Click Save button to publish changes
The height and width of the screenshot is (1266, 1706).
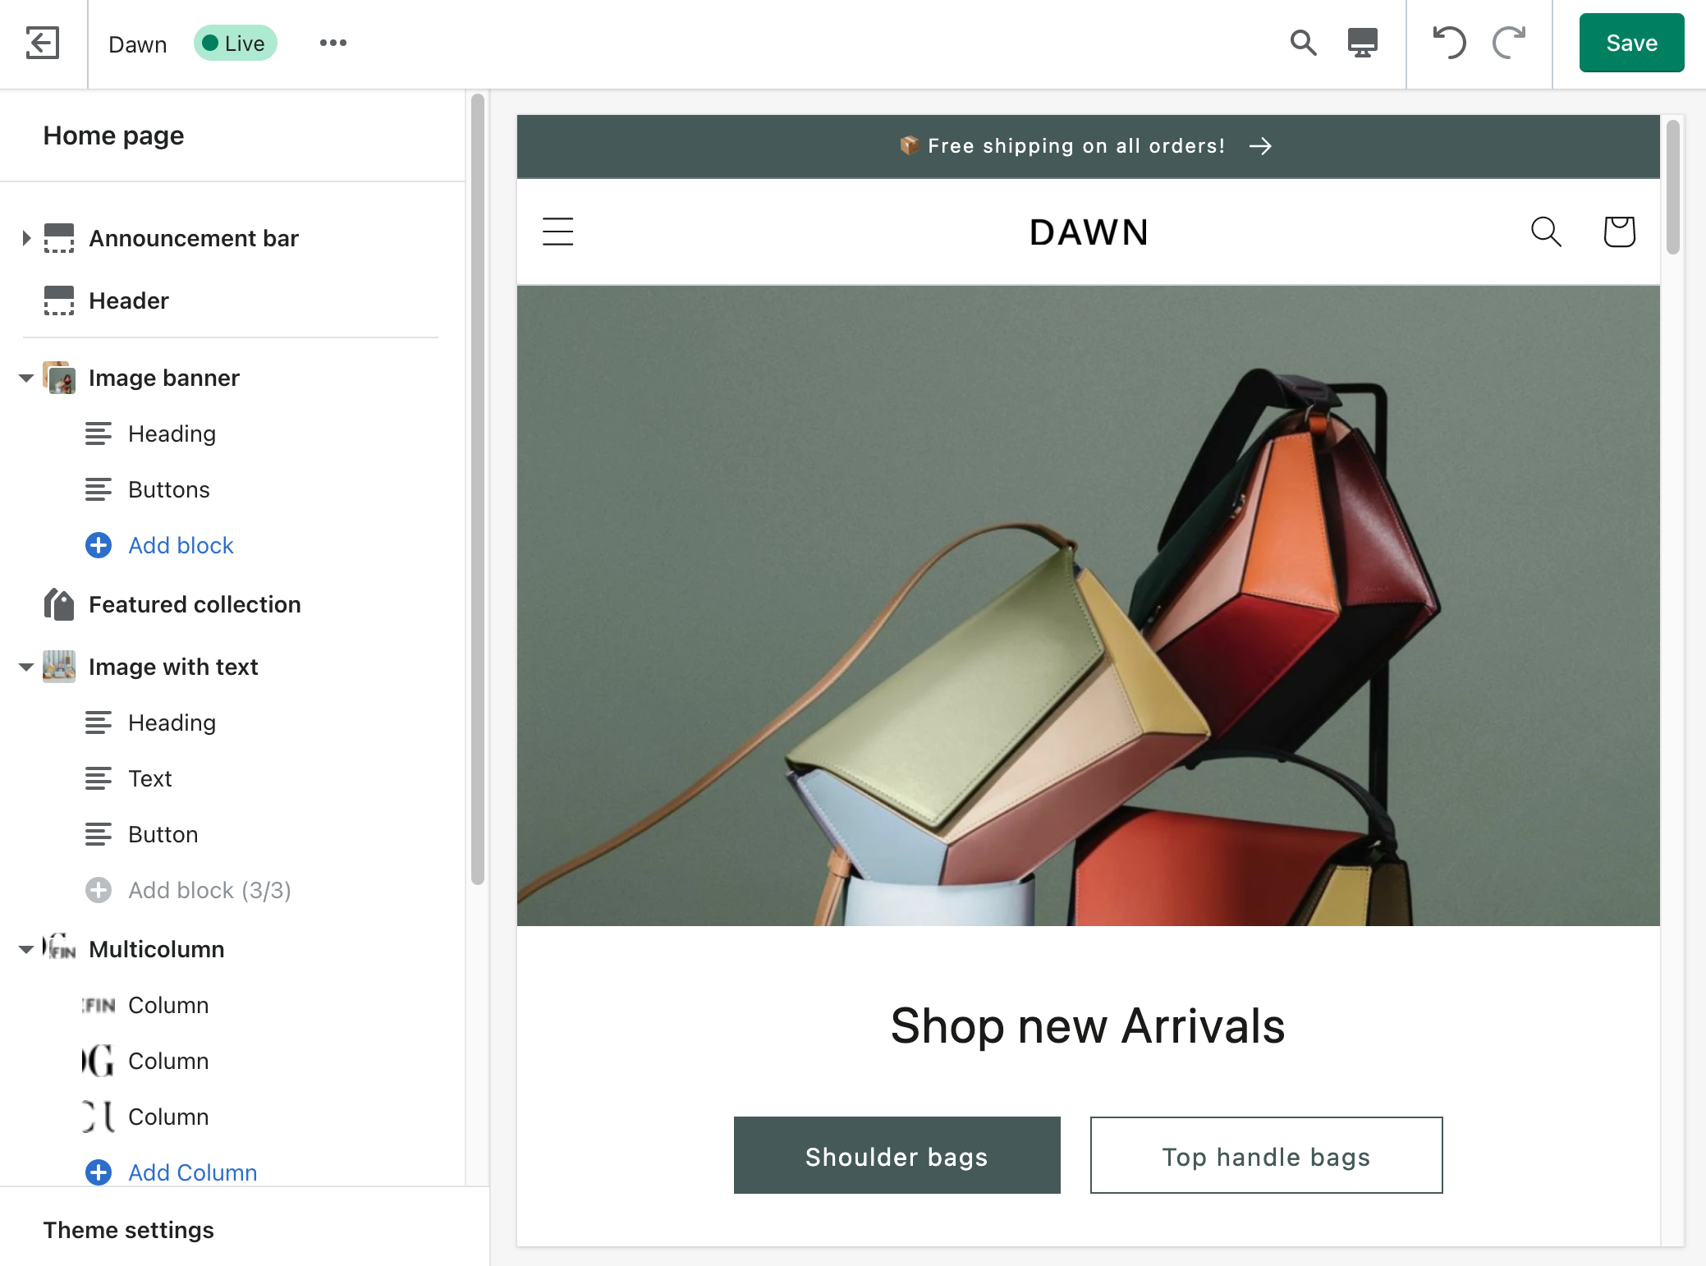click(x=1629, y=43)
